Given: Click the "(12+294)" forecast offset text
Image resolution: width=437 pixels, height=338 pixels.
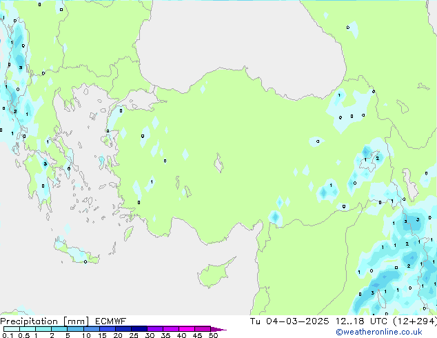Looking at the screenshot, I should pyautogui.click(x=415, y=321).
